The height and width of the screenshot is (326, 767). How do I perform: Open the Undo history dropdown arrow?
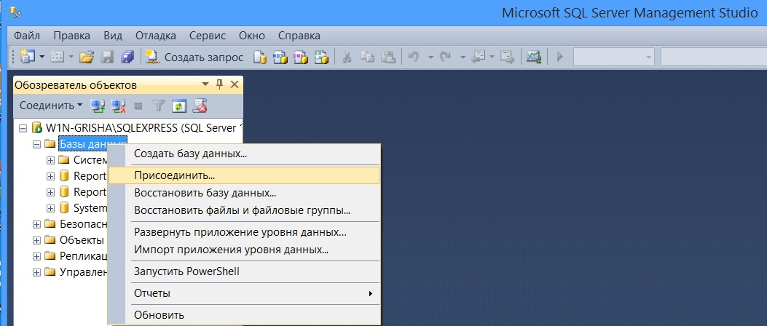[431, 57]
